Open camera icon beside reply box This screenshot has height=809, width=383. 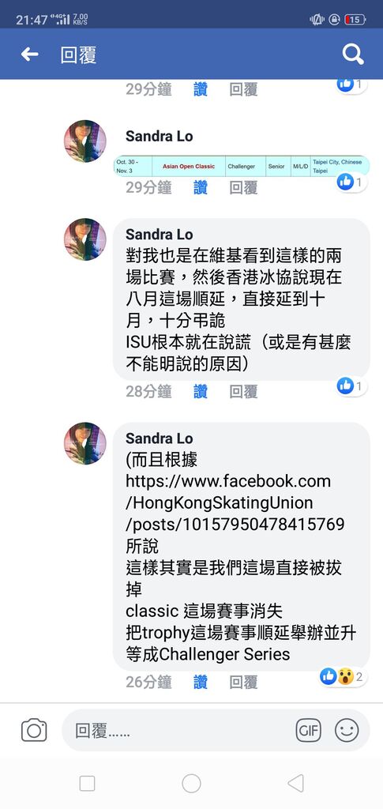tap(34, 730)
